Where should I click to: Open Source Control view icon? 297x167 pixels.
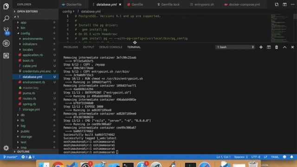coord(6,31)
